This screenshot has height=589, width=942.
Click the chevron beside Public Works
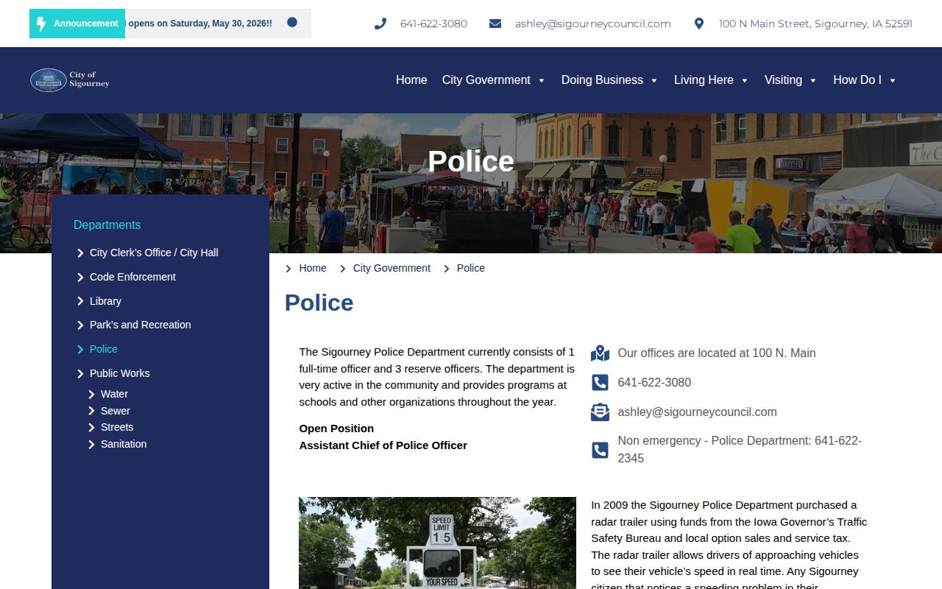pos(80,374)
